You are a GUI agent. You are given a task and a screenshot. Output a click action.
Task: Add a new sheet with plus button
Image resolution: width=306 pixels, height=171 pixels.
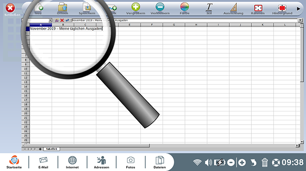click(x=40, y=149)
